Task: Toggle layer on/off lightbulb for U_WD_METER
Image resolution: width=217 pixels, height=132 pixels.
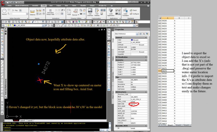Action: tap(6, 25)
